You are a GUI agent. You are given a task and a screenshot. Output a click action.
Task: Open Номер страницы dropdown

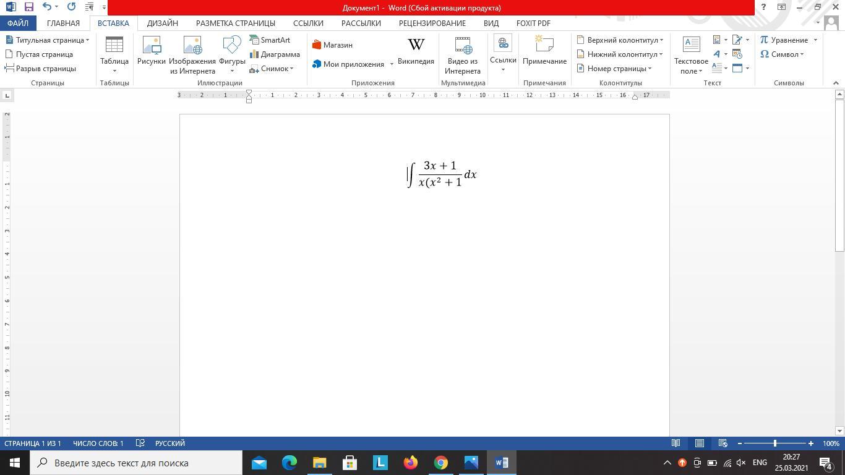point(614,68)
